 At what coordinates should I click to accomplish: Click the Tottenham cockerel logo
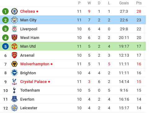coord(14,90)
